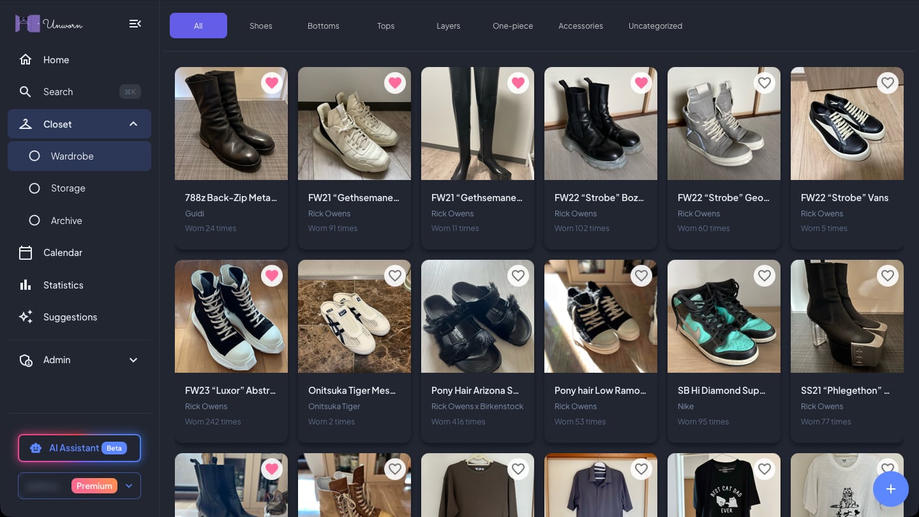Switch to the Shoes category tab
The width and height of the screenshot is (919, 517).
pos(261,26)
